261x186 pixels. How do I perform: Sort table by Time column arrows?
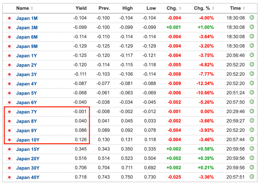point(244,8)
